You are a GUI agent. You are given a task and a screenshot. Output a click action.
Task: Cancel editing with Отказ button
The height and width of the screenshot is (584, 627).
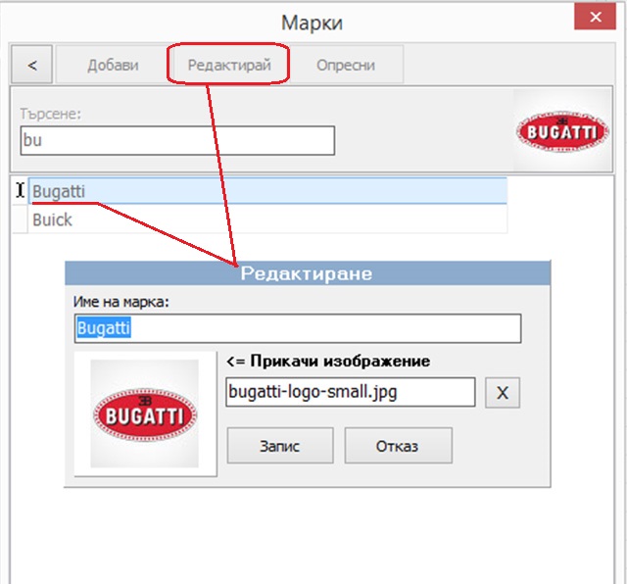click(399, 446)
